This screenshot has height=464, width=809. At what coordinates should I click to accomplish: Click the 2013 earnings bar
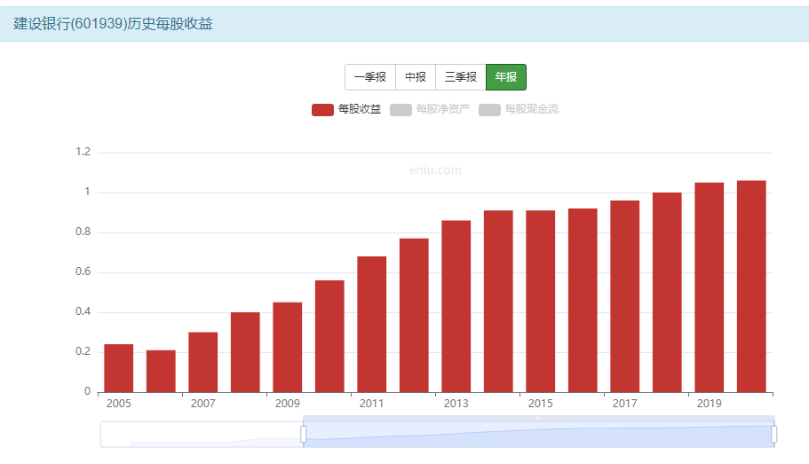(456, 306)
